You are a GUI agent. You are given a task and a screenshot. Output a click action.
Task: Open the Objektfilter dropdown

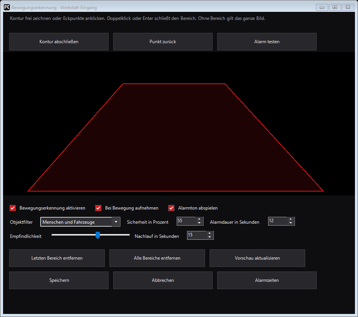80,222
